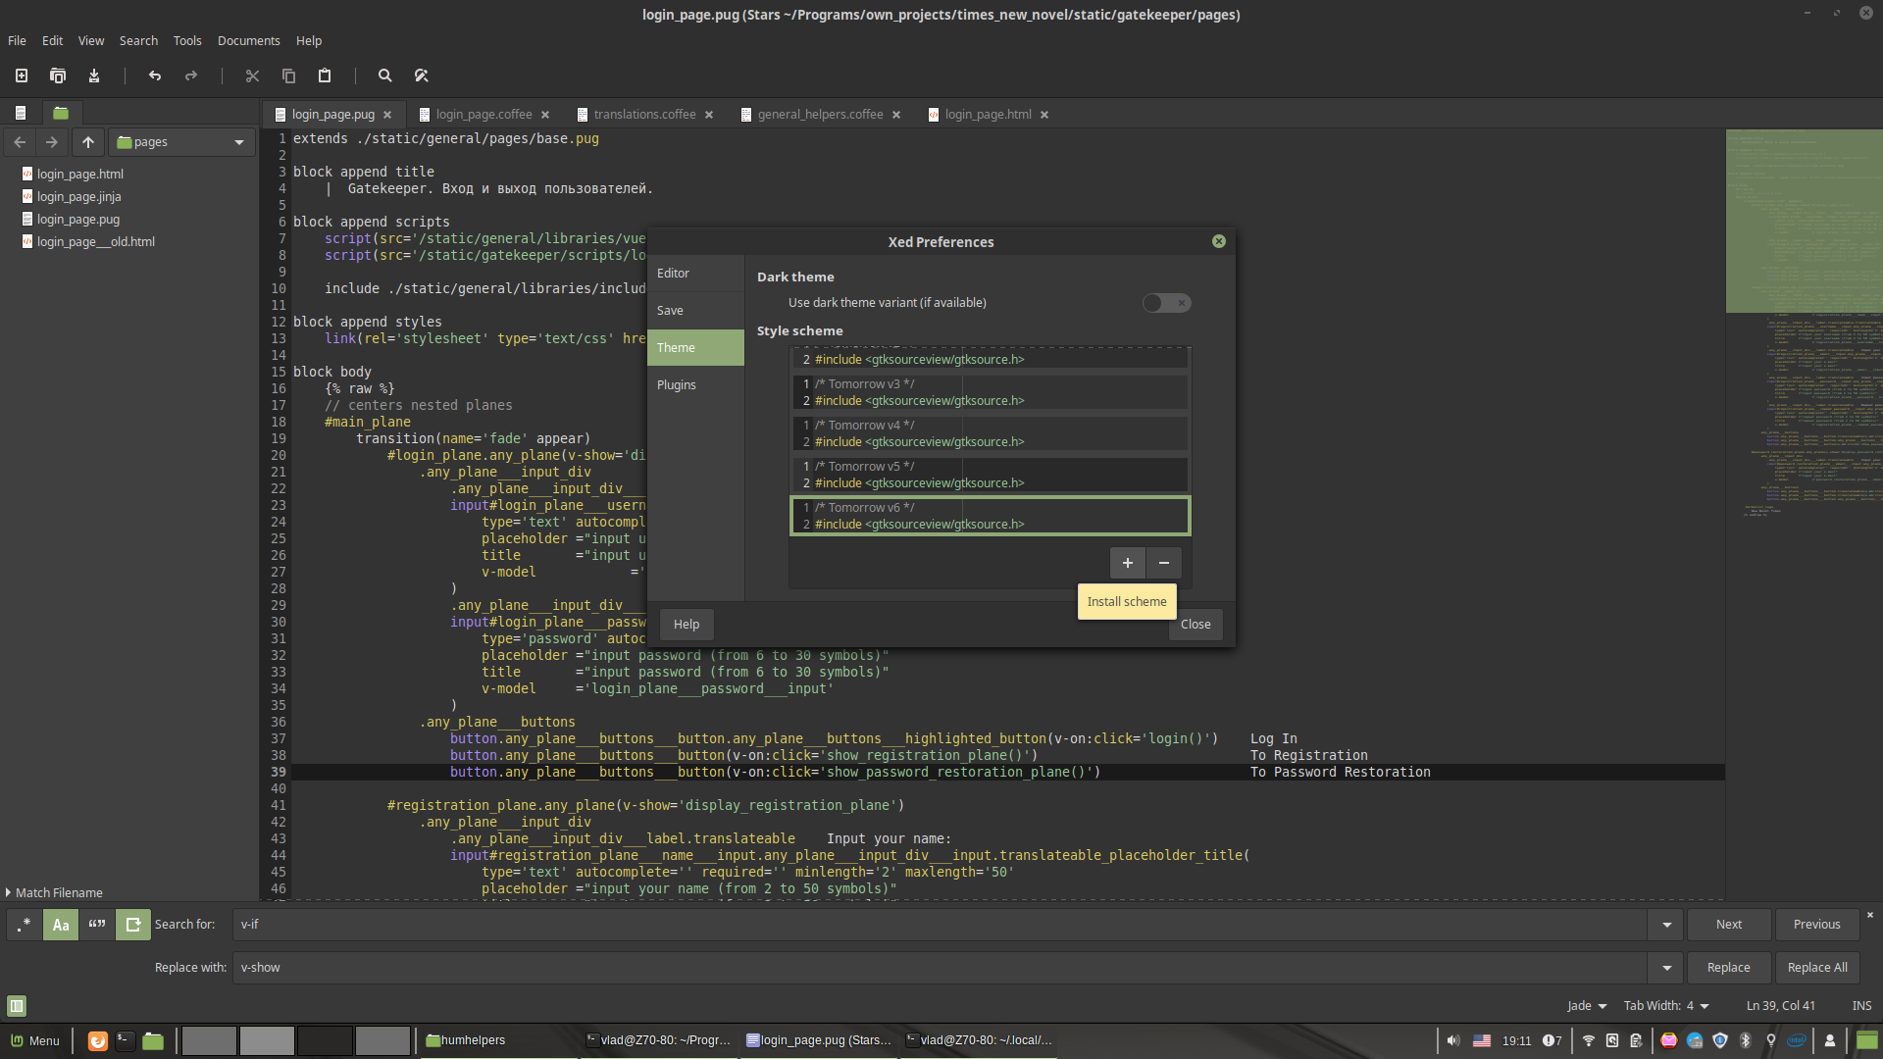The width and height of the screenshot is (1883, 1059).
Task: Open the terminal launcher in the panel
Action: tap(126, 1040)
